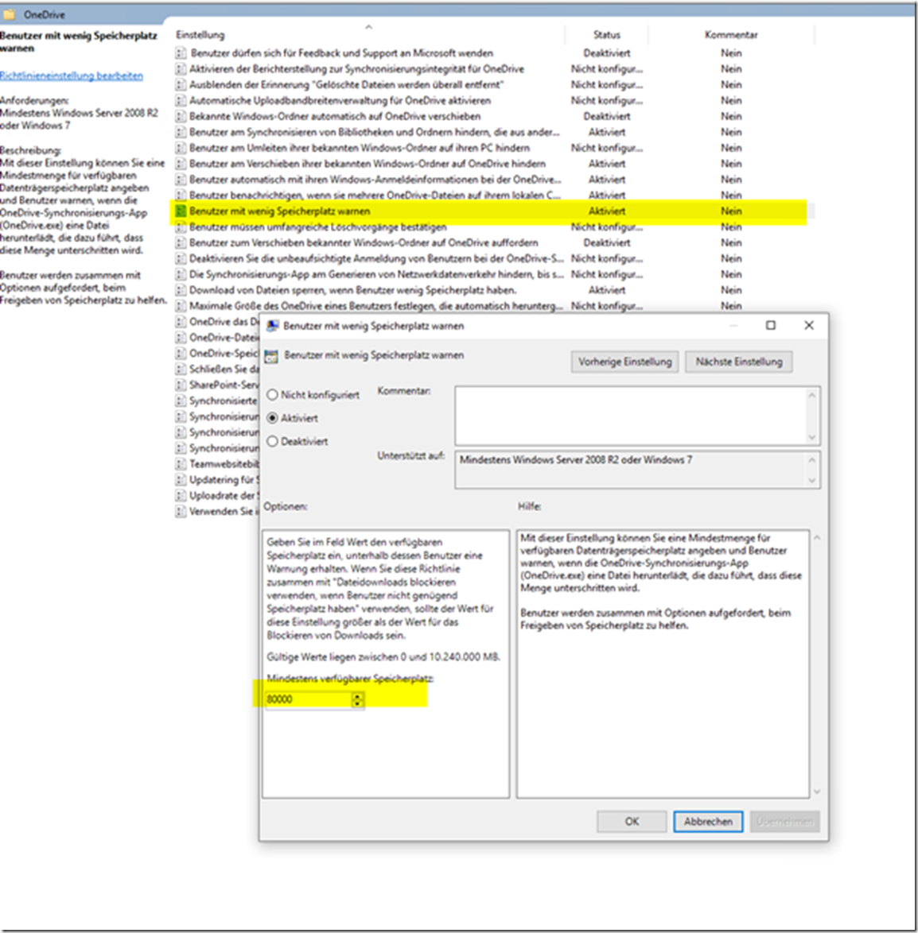Click 'Schließen Sie da' list row
This screenshot has width=918, height=933.
click(x=217, y=369)
